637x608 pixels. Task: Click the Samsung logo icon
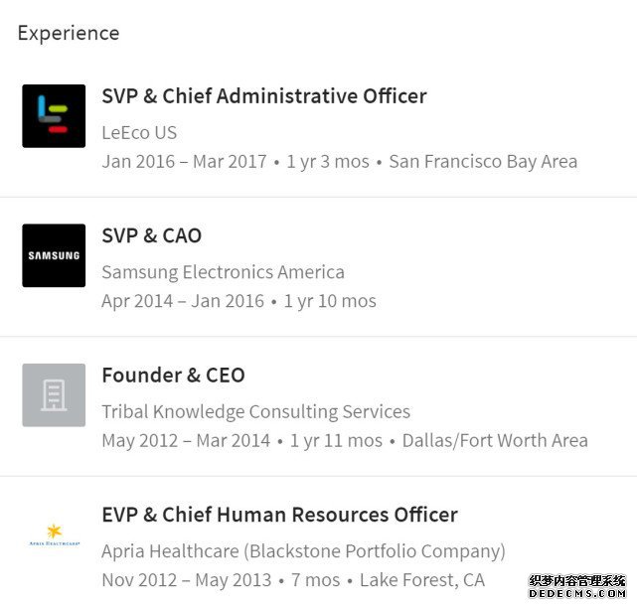tap(54, 255)
